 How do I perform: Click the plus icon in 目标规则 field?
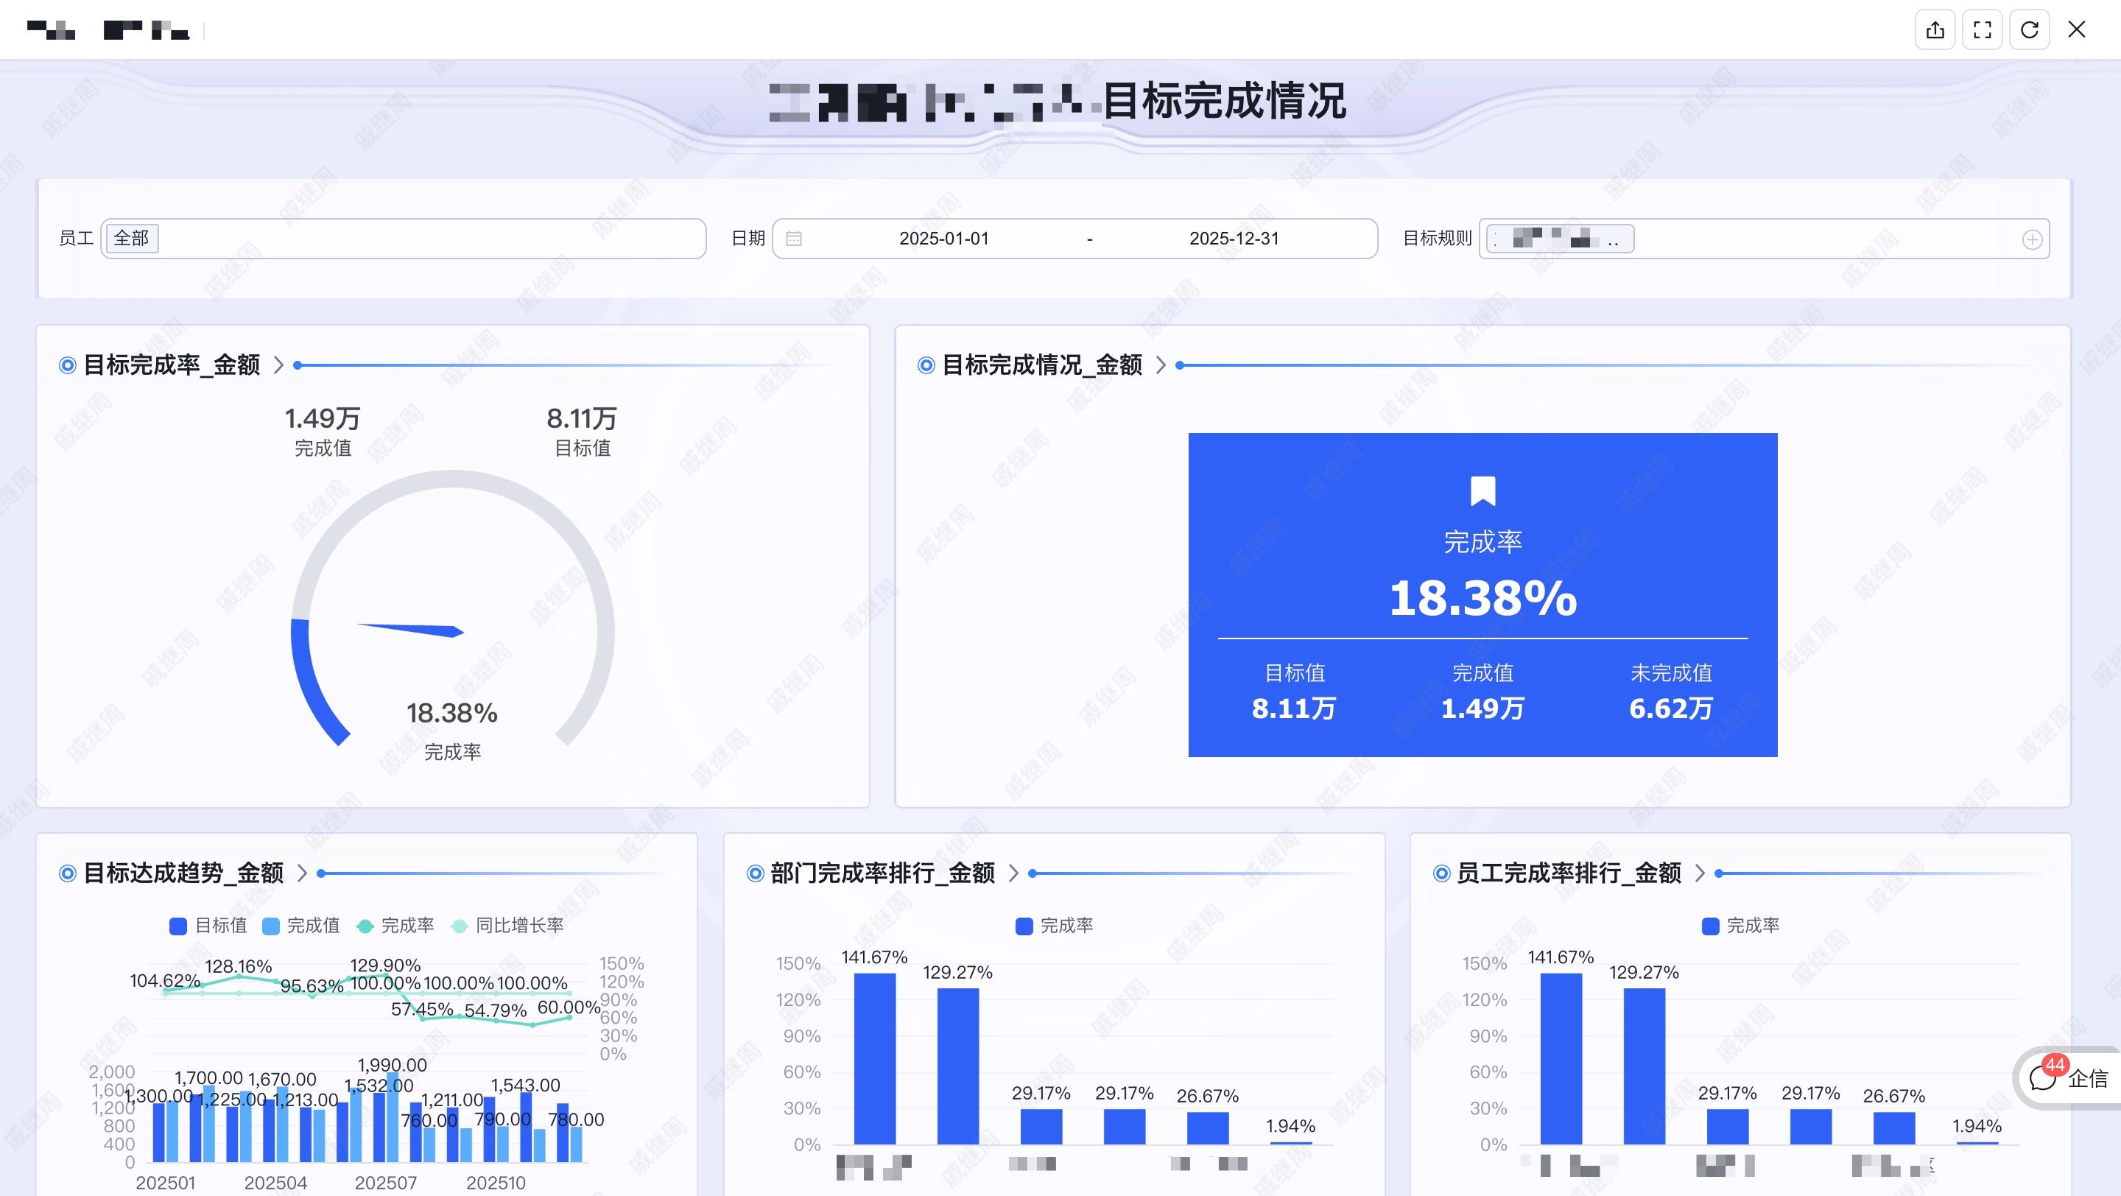[x=2031, y=239]
